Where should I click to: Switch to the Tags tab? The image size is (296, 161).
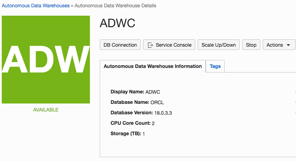click(215, 66)
